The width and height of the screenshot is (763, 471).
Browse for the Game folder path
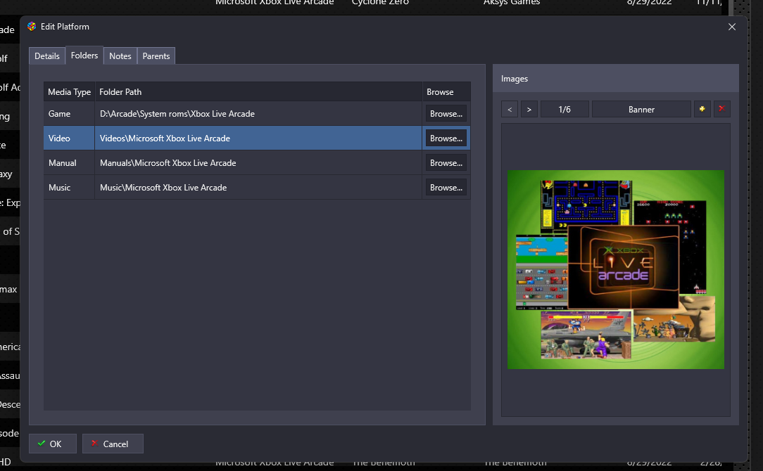446,114
